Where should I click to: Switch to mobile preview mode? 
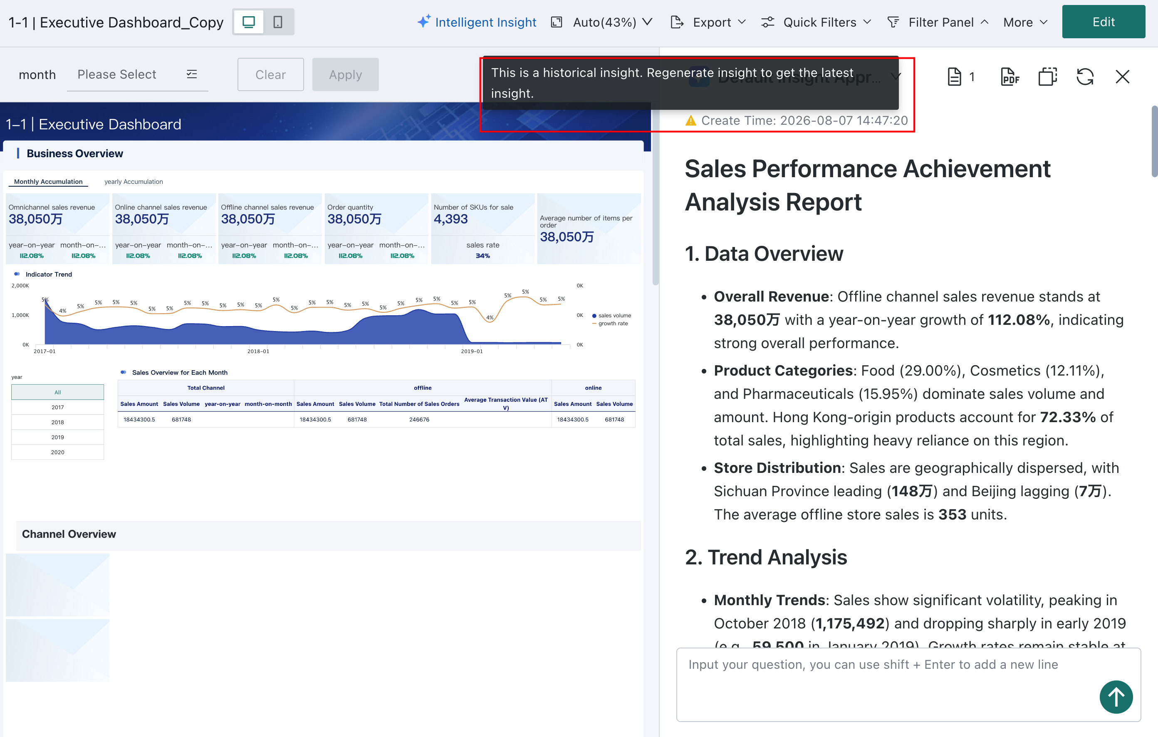(x=278, y=22)
